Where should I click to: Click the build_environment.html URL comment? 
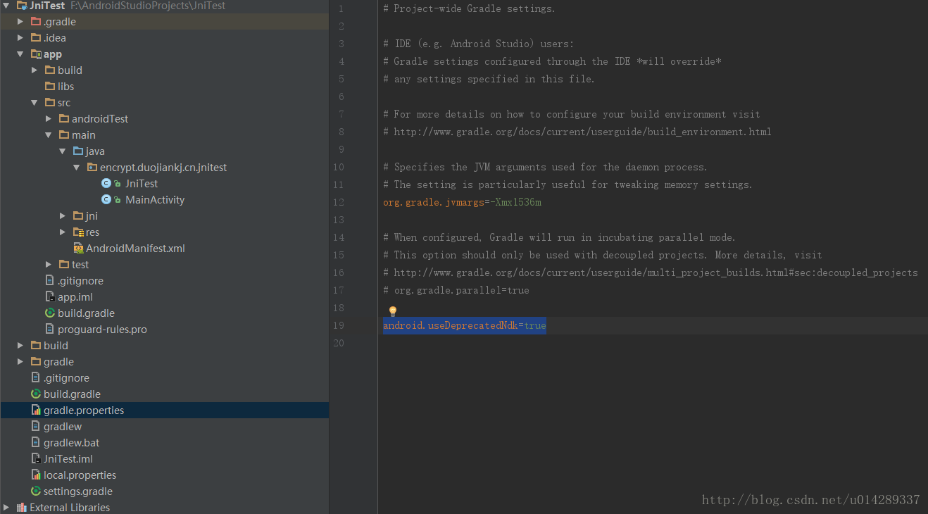click(577, 132)
